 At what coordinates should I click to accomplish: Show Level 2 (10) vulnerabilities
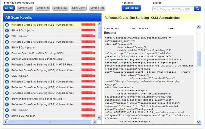pyautogui.click(x=79, y=8)
